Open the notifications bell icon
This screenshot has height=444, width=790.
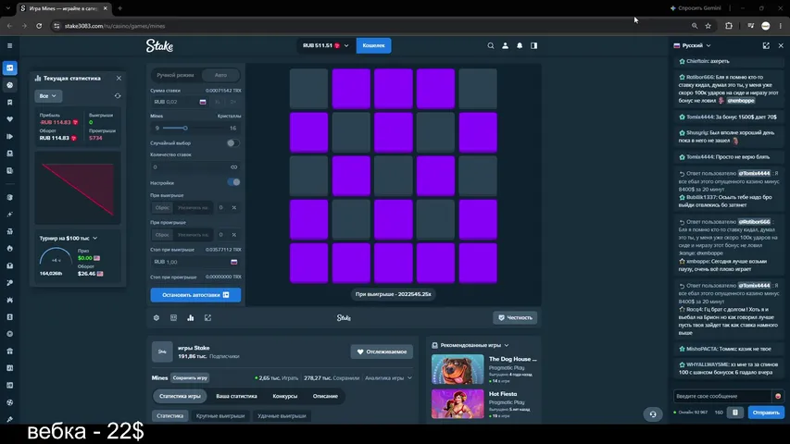pyautogui.click(x=520, y=46)
